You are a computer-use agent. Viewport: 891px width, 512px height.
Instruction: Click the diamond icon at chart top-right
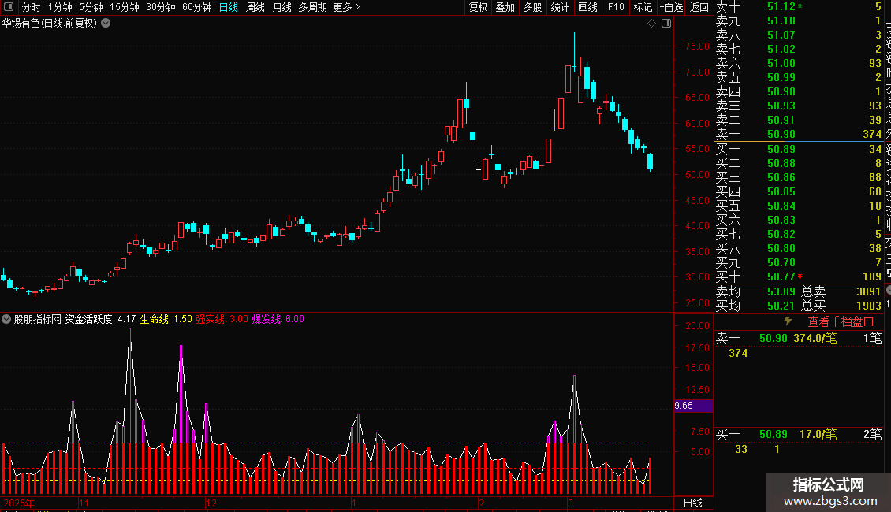coord(652,24)
